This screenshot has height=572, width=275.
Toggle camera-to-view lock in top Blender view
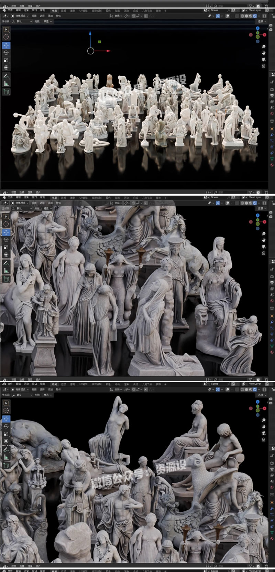(264, 66)
